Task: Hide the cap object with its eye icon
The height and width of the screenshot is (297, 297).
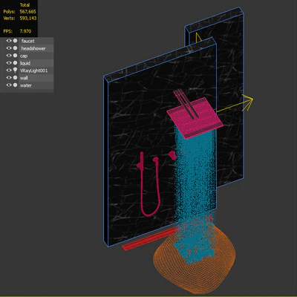Action: 9,56
